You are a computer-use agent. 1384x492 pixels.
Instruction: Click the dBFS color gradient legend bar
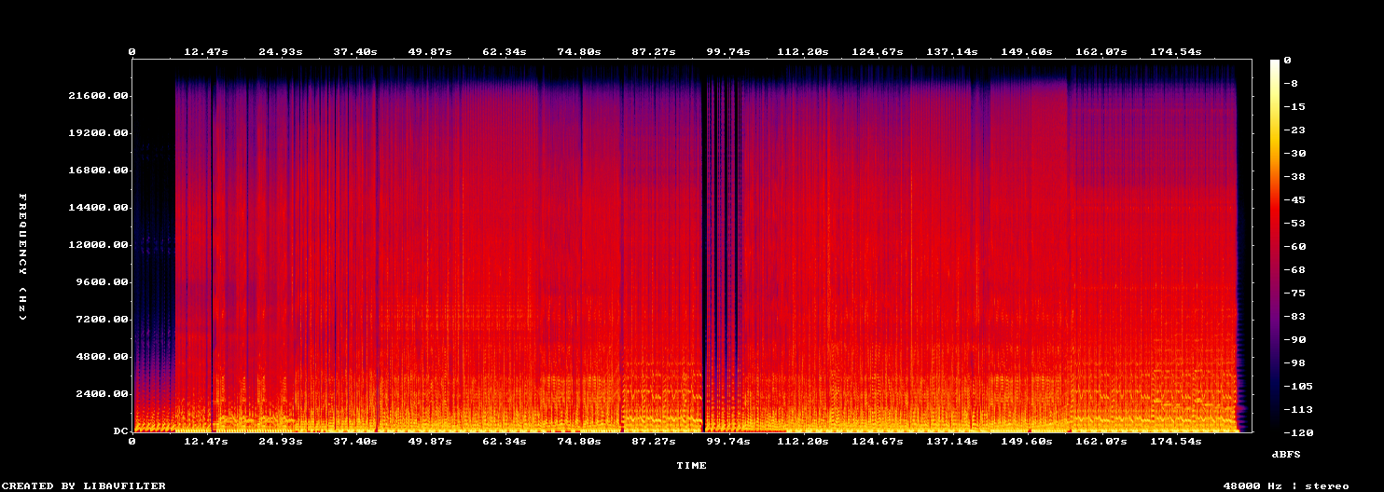1275,246
